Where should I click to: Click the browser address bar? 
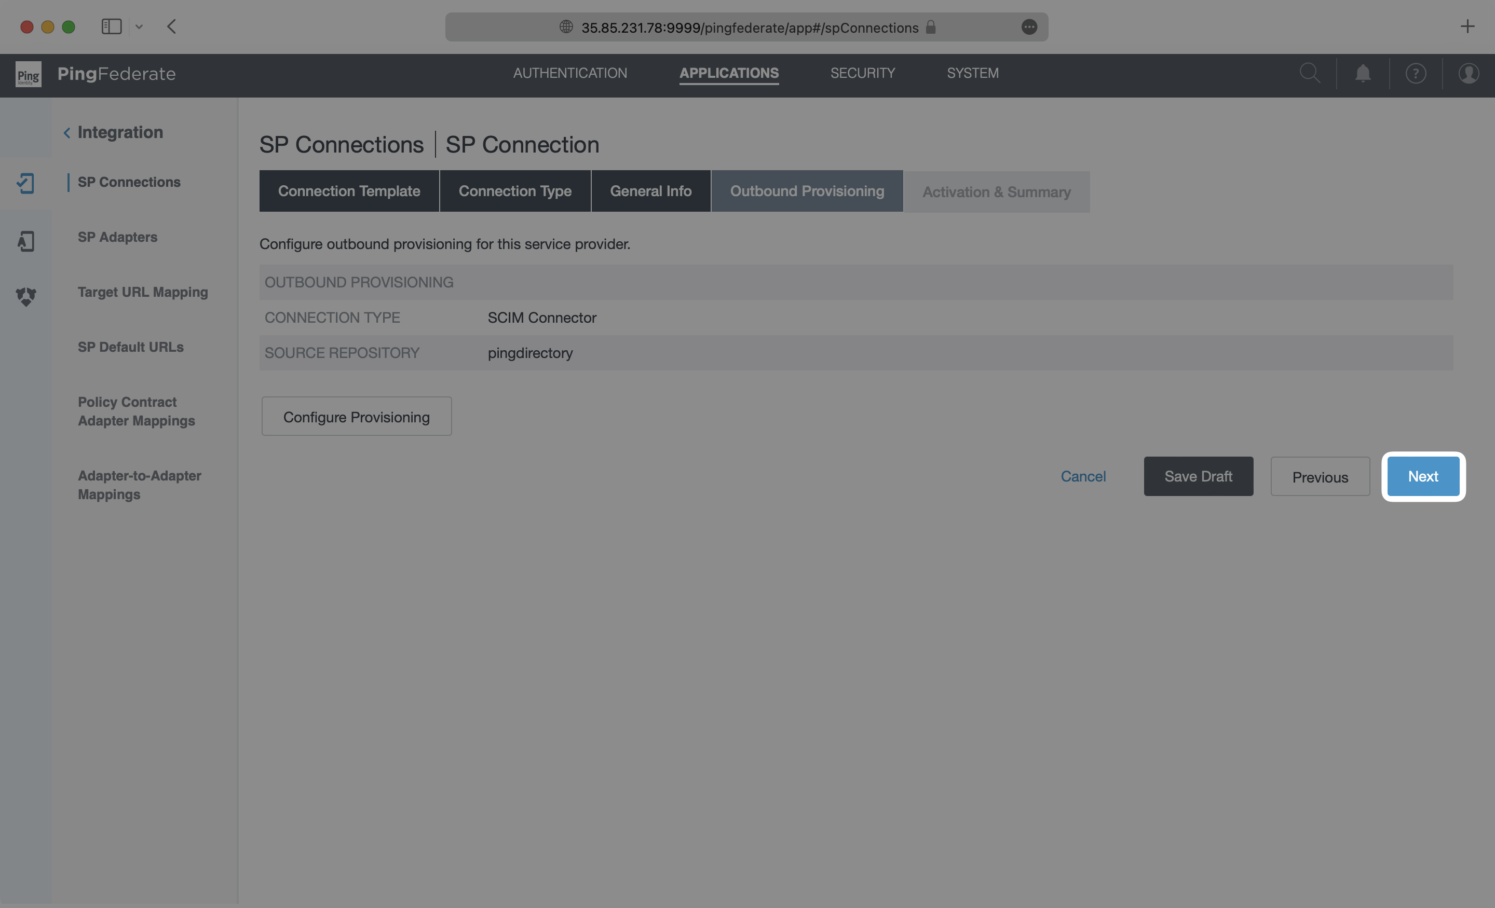[746, 26]
